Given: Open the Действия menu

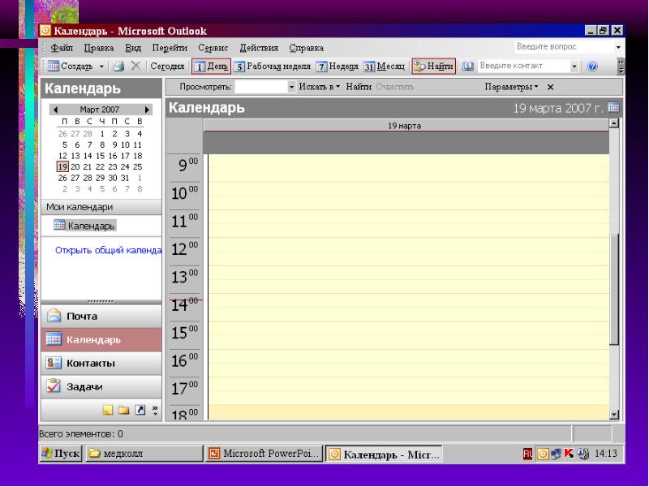Looking at the screenshot, I should (259, 48).
